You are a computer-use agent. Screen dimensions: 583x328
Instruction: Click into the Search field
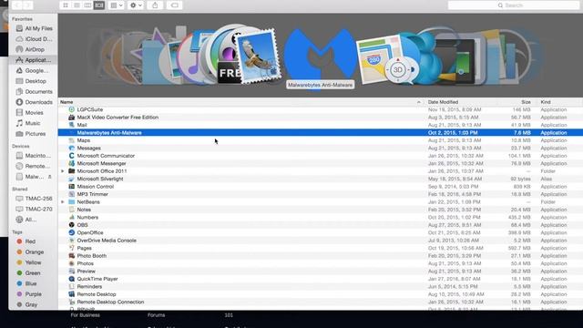[x=514, y=5]
